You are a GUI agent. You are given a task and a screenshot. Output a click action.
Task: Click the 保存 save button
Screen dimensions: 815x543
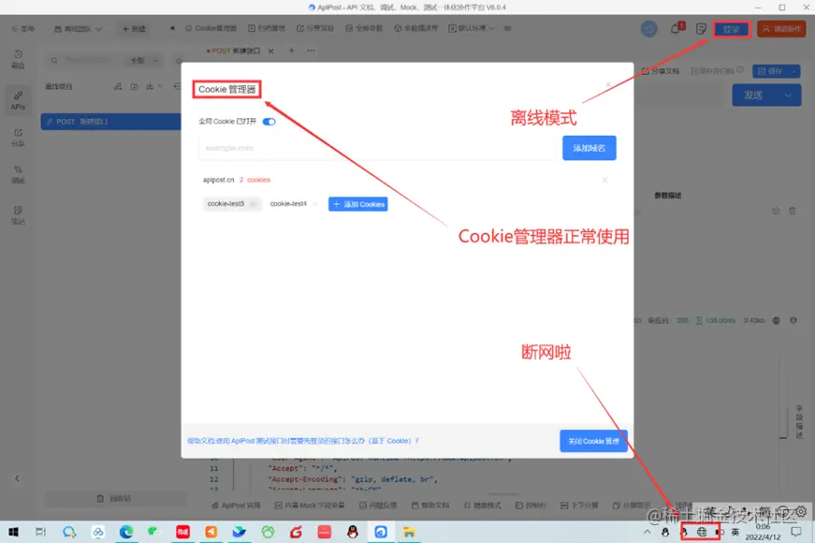coord(771,71)
